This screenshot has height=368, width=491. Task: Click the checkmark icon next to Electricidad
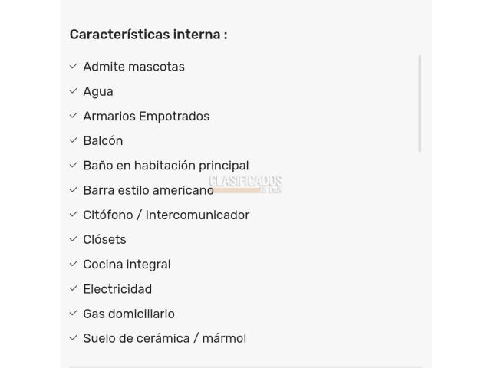[x=74, y=288]
